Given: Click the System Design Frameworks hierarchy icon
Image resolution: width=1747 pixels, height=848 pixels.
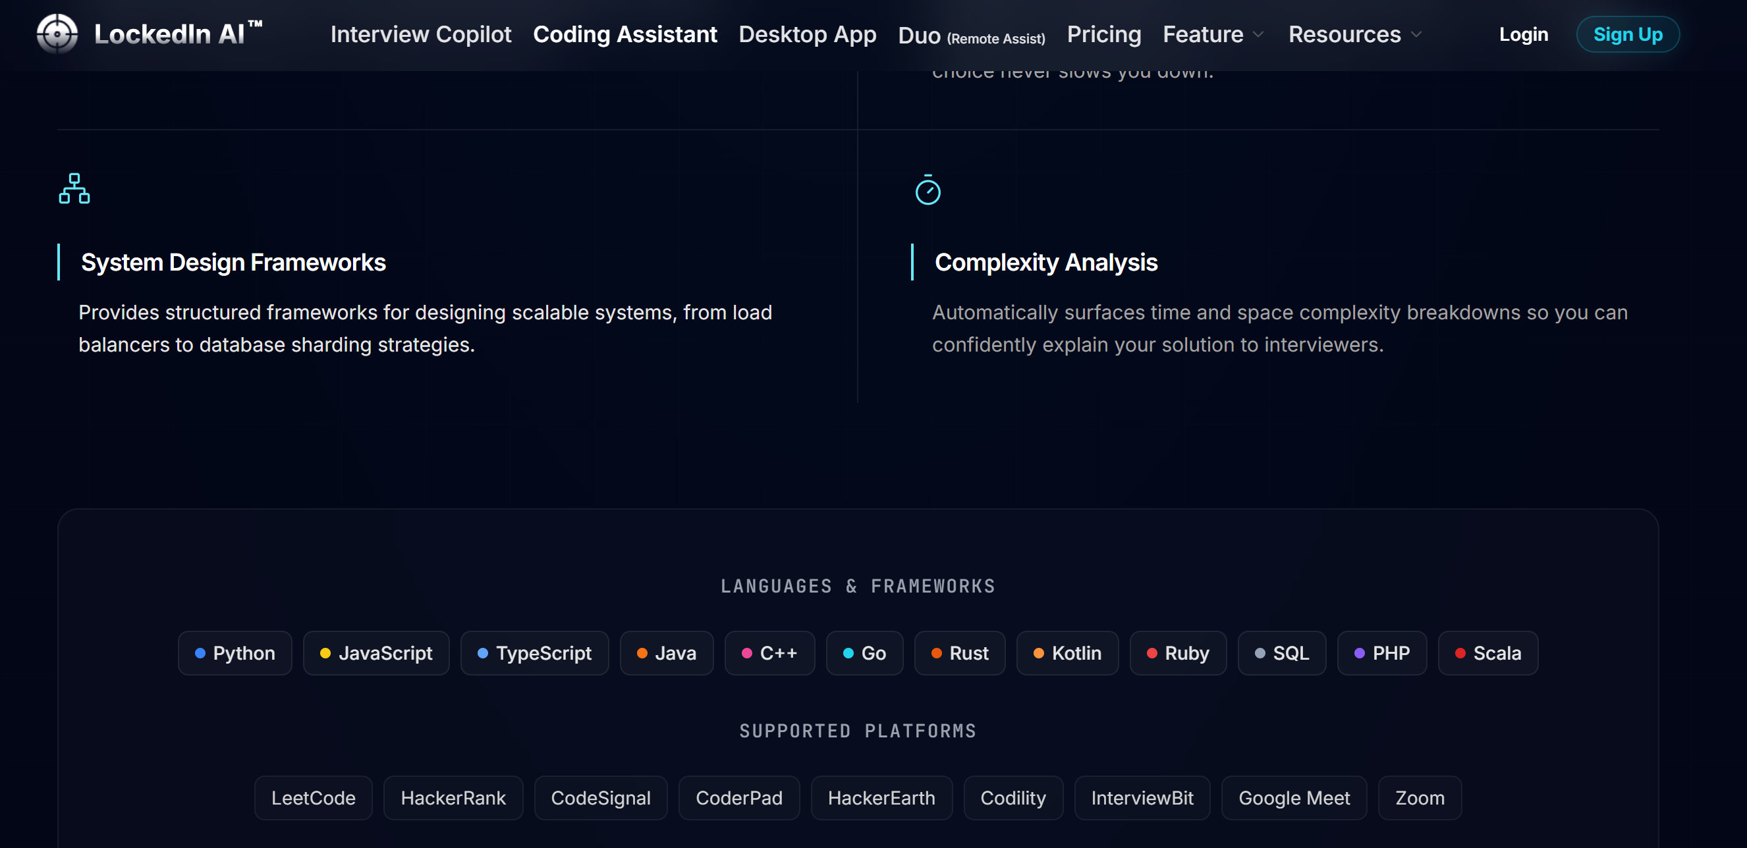Looking at the screenshot, I should (x=74, y=188).
